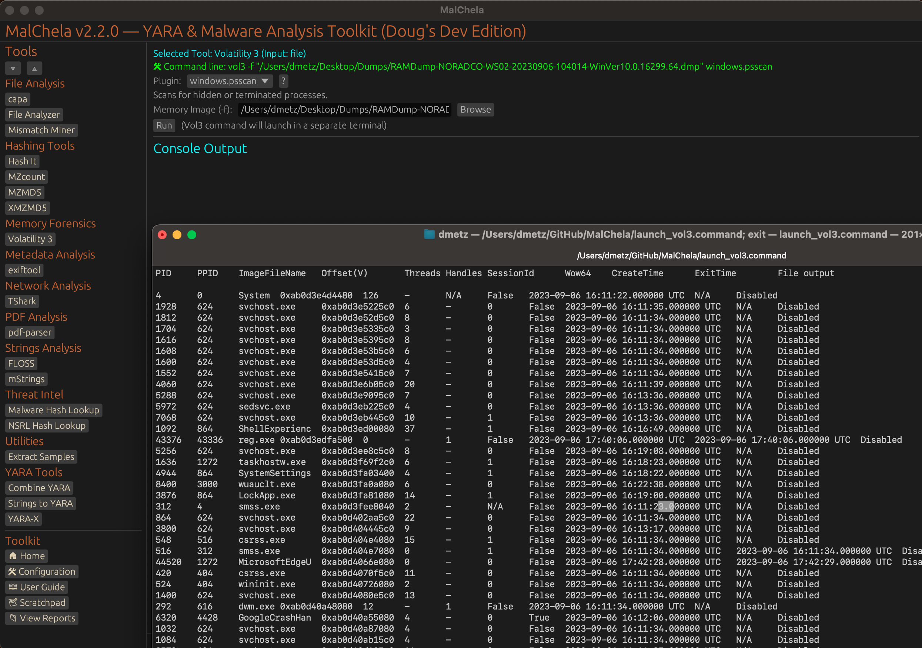
Task: Click the Console Output heading
Action: 200,149
